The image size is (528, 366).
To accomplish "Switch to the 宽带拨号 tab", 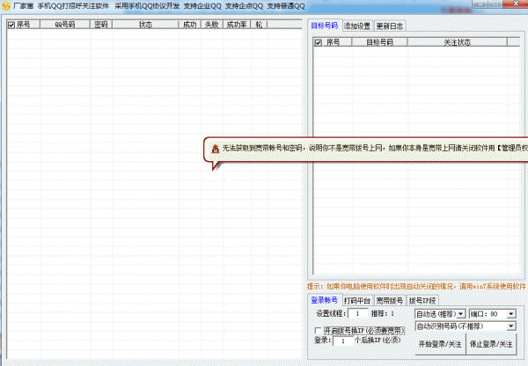I will point(390,300).
